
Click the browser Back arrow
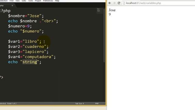click(110, 3)
